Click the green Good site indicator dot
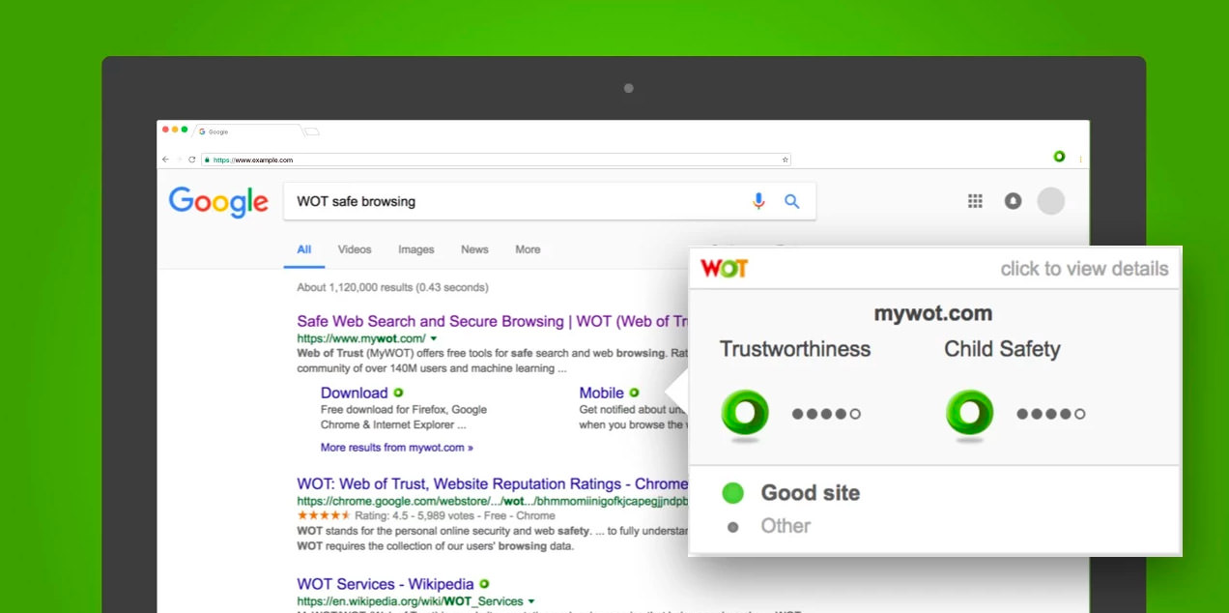The image size is (1229, 613). pyautogui.click(x=733, y=493)
